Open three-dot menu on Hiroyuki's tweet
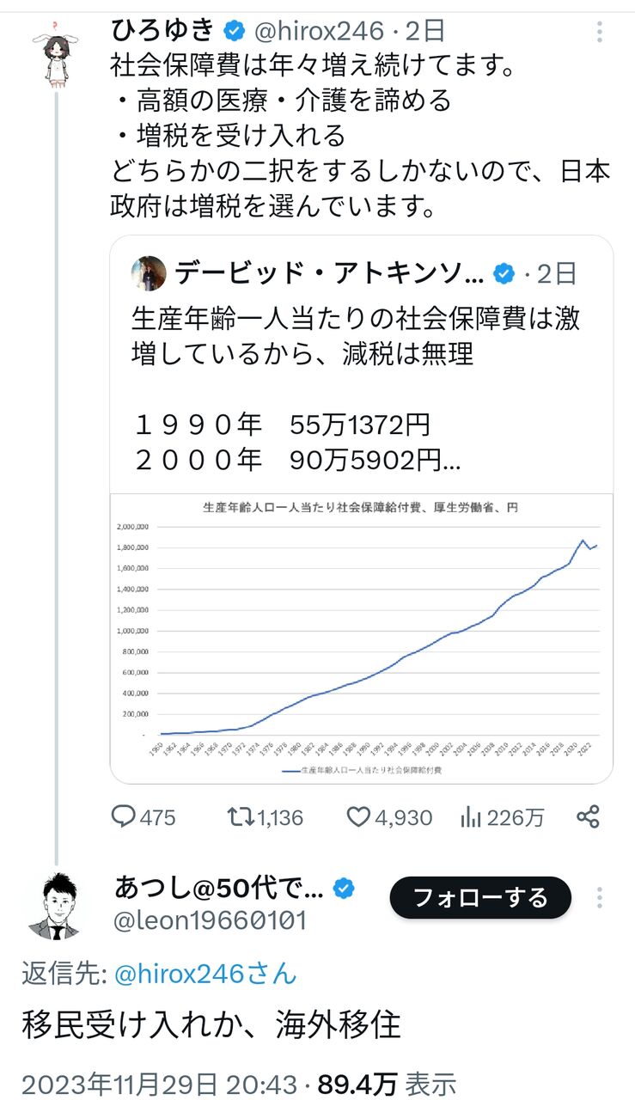The width and height of the screenshot is (635, 1100). pos(599,33)
